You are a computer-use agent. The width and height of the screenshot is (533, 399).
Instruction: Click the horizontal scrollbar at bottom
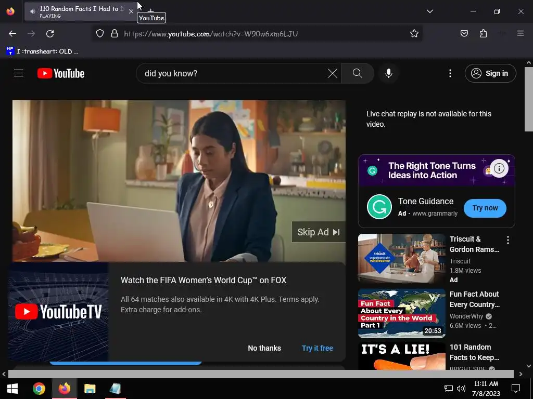pyautogui.click(x=261, y=374)
